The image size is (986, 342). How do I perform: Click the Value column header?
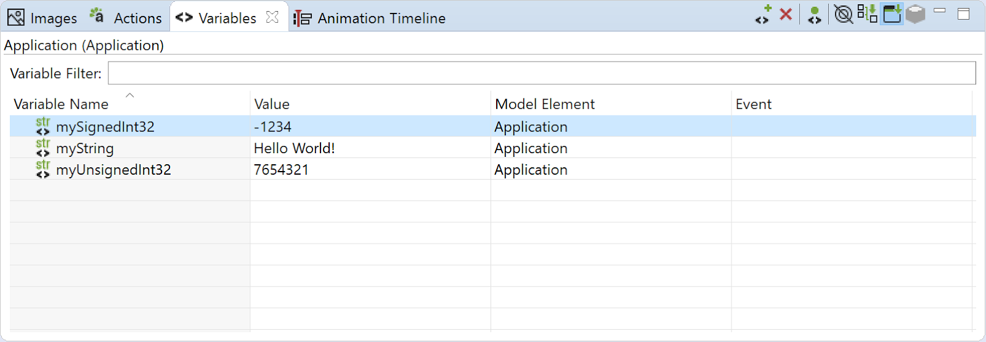tap(272, 104)
